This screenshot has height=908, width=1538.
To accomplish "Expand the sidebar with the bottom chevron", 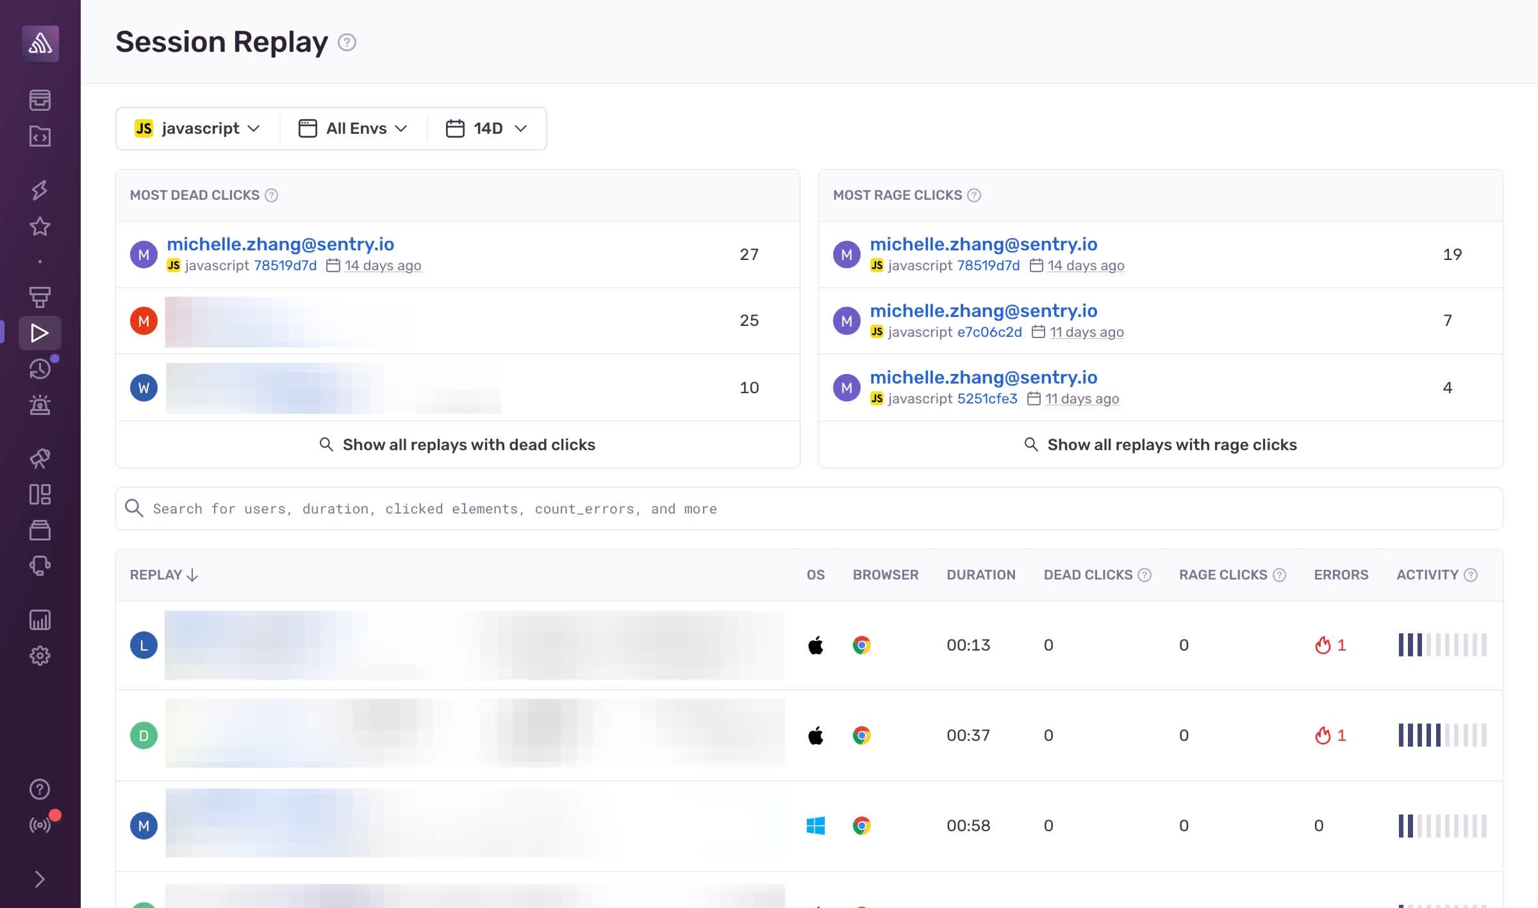I will point(40,879).
